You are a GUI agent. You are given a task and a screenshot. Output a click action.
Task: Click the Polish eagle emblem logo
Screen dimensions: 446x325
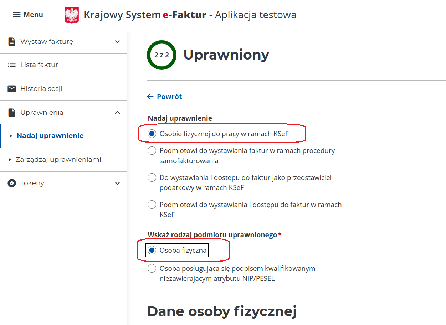pos(72,15)
